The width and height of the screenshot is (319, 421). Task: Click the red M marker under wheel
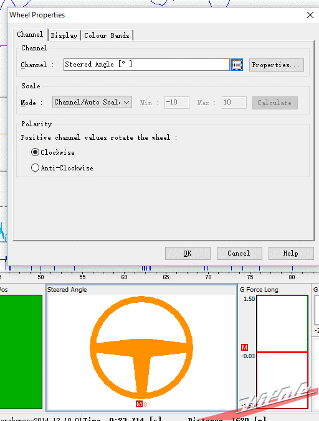(x=139, y=404)
